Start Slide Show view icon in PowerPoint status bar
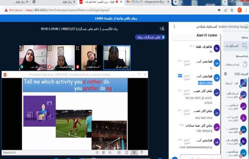Image resolution: width=249 pixels, height=159 pixels. tap(142, 152)
